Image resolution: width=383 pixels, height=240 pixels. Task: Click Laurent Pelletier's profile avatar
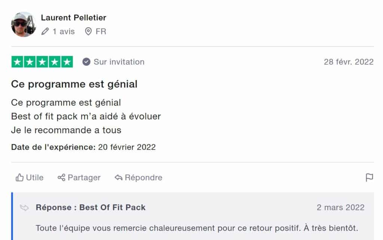[24, 25]
